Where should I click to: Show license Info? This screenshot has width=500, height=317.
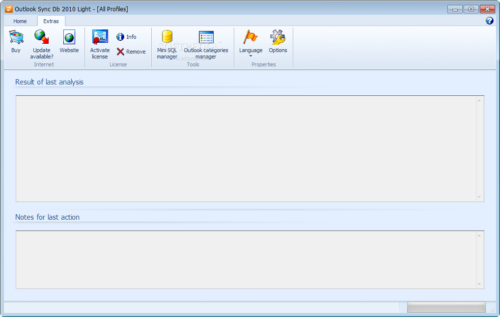(127, 37)
